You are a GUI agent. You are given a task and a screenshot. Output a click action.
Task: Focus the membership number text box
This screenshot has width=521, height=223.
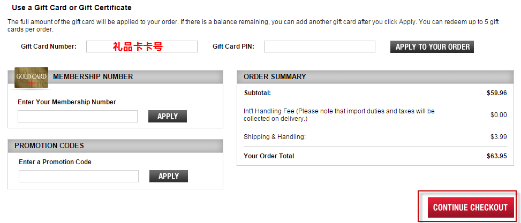(78, 117)
